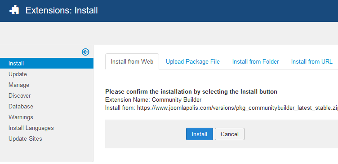Cancel the Community Builder installation

click(x=230, y=134)
